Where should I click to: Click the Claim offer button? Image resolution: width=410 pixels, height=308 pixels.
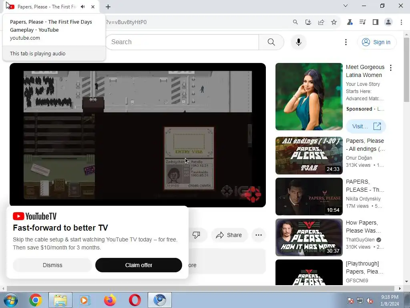139,265
